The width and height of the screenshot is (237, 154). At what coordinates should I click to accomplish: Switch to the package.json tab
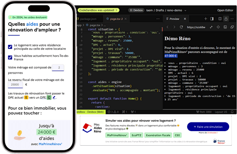(88, 19)
